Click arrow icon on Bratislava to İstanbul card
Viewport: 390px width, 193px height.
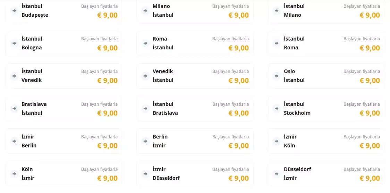pos(14,108)
